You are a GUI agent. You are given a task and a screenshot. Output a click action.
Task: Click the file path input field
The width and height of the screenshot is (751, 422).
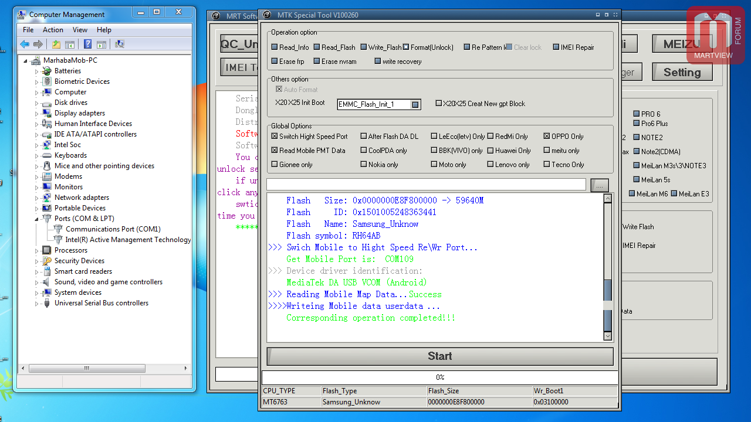[x=426, y=185]
